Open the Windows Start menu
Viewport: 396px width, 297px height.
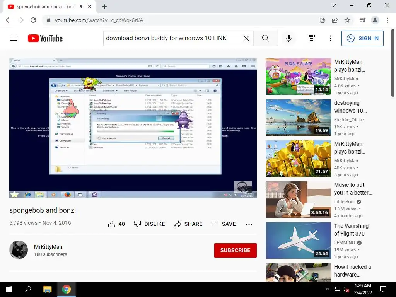pyautogui.click(x=9, y=289)
